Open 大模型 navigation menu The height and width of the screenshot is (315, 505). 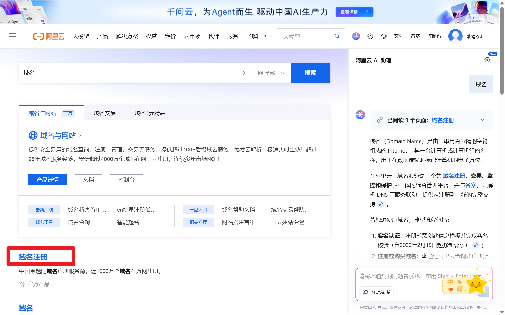(81, 36)
